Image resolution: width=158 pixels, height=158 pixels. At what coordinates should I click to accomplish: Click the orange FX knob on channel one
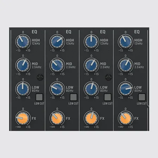[23, 118]
